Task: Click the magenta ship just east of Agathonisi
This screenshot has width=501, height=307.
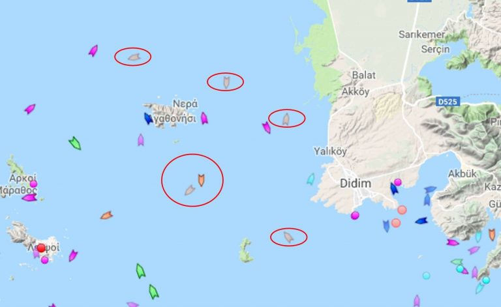Action: [204, 118]
